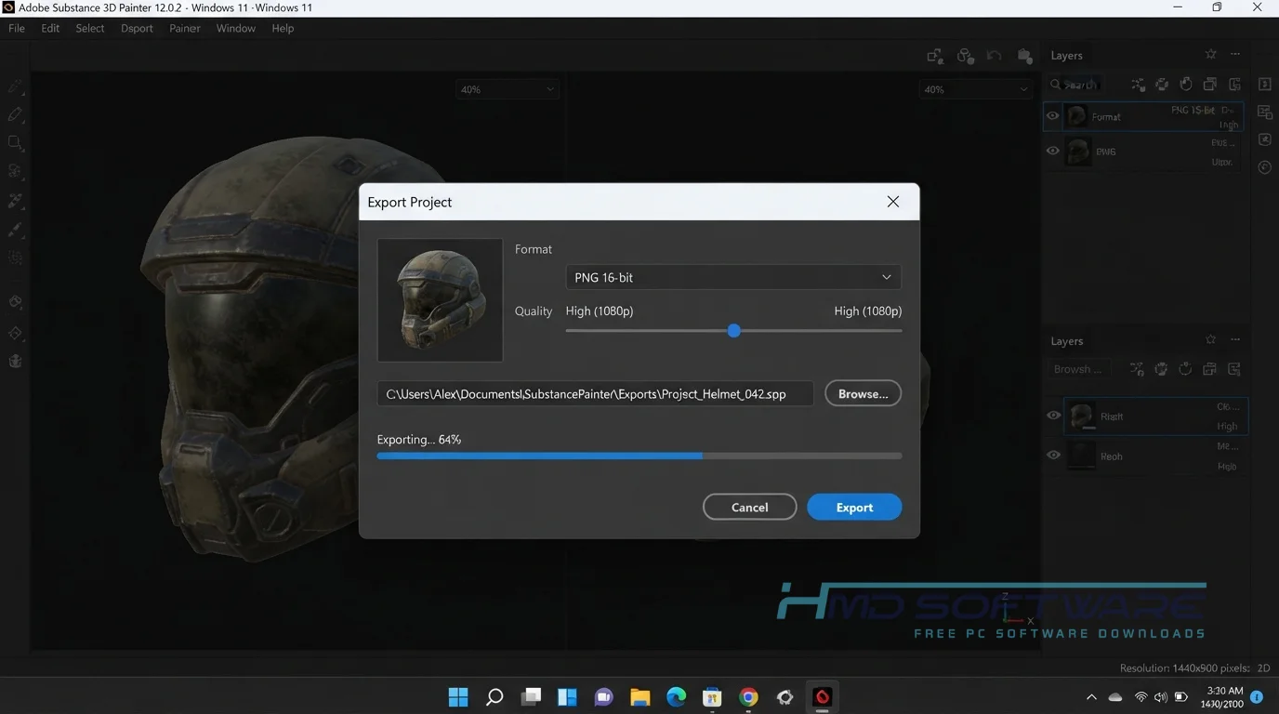Click the helmet preview thumbnail in dialog
Viewport: 1279px width, 714px height.
(440, 300)
